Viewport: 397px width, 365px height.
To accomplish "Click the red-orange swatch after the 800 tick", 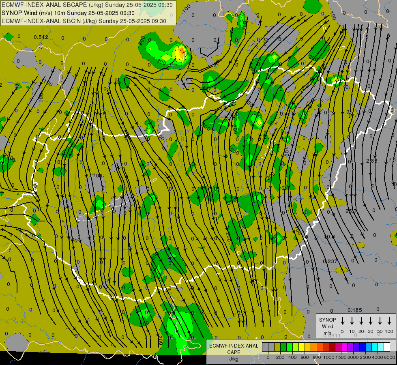I will [320, 347].
